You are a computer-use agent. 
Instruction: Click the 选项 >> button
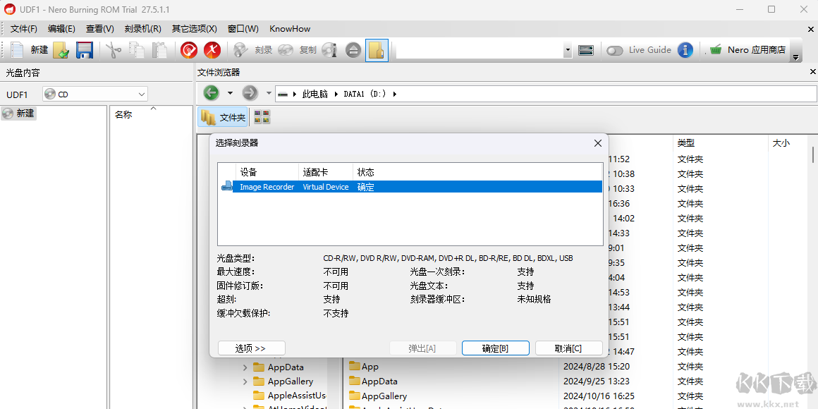252,348
